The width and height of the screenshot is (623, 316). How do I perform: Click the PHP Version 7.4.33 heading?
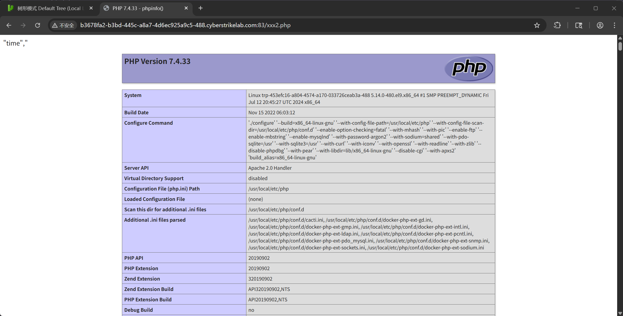point(157,61)
